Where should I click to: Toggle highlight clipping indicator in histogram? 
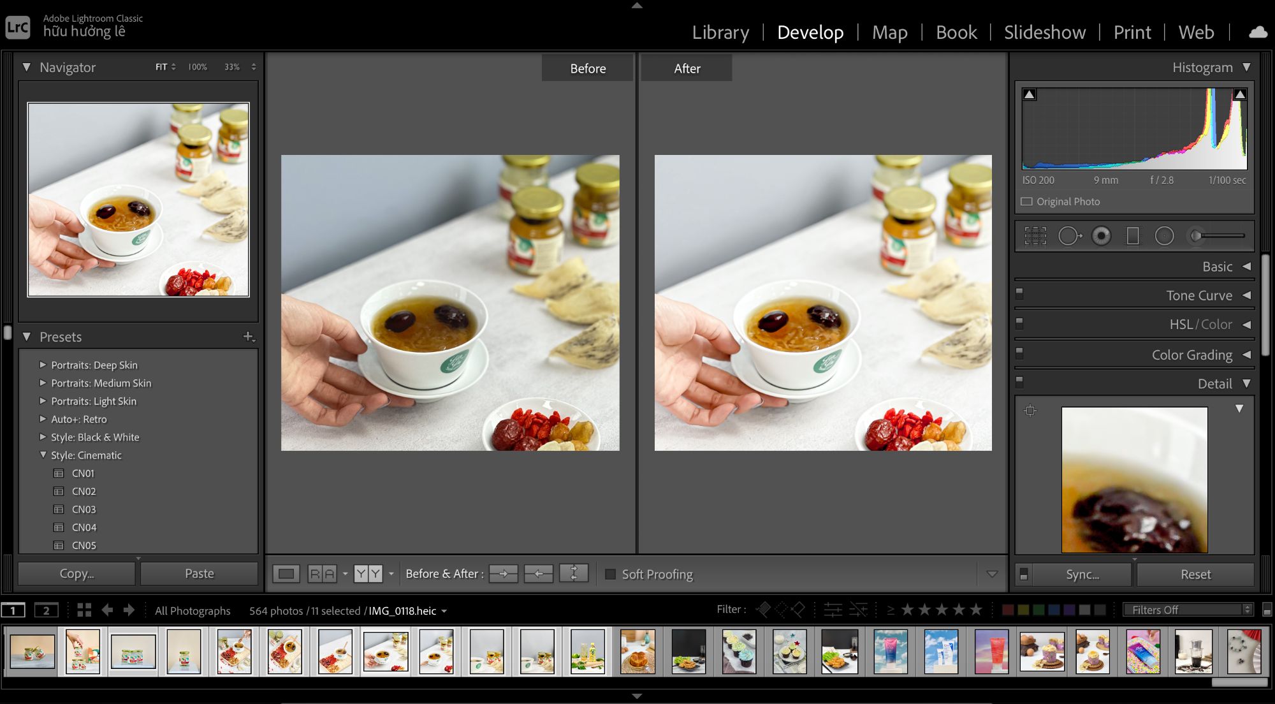[1240, 94]
